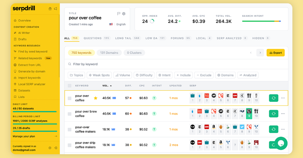
Task: Click the flag icon in title card
Action: click(119, 14)
